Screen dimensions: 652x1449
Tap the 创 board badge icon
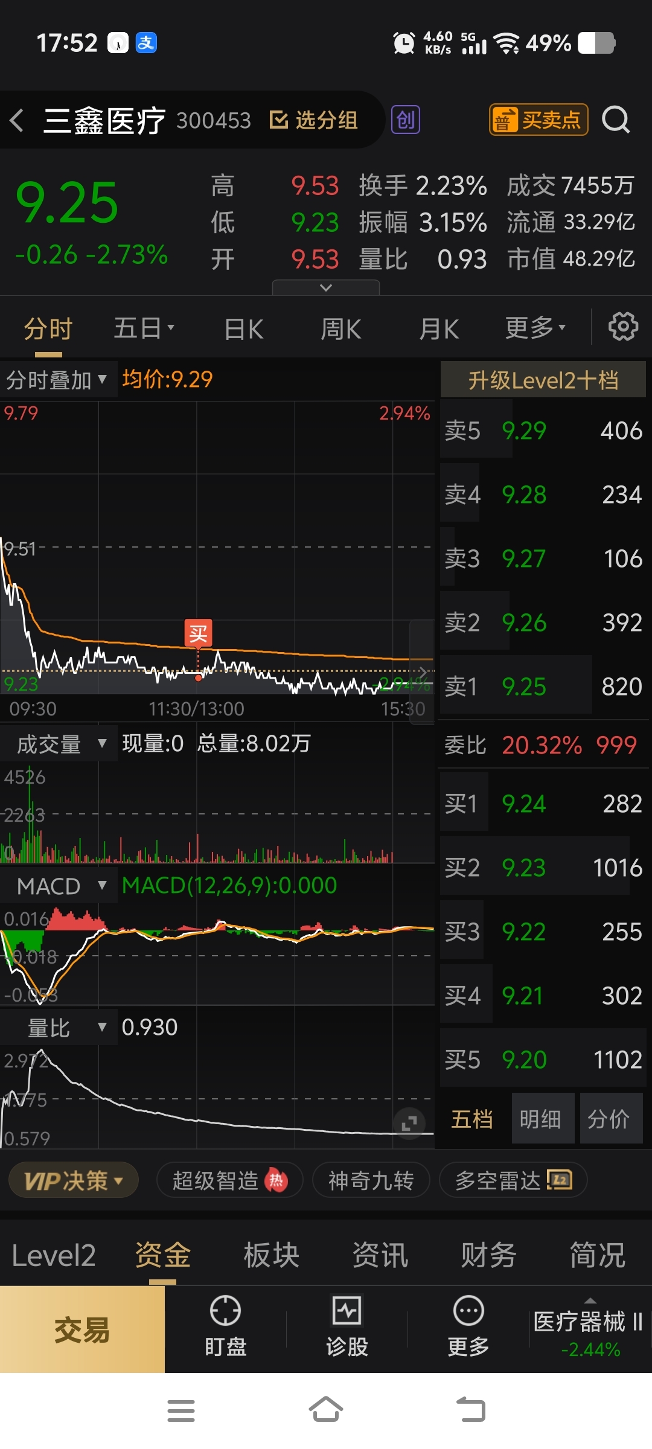[x=406, y=120]
